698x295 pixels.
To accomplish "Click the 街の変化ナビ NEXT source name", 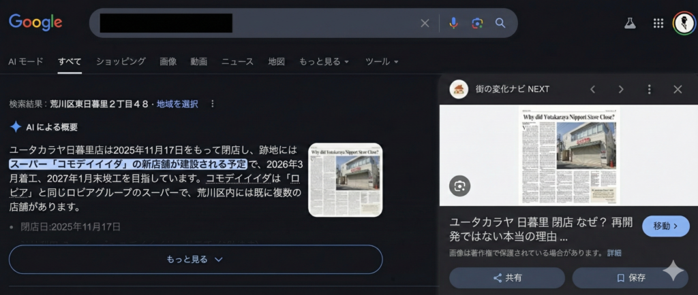I will click(x=513, y=89).
